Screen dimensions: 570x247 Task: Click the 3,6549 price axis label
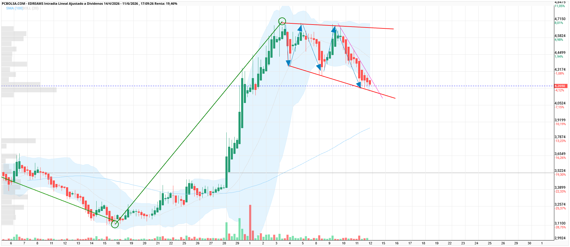(560, 154)
